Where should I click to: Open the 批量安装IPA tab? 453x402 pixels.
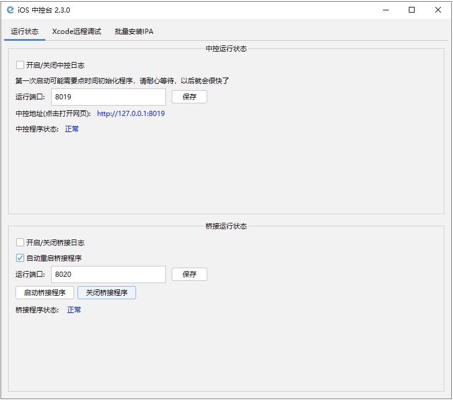click(134, 32)
